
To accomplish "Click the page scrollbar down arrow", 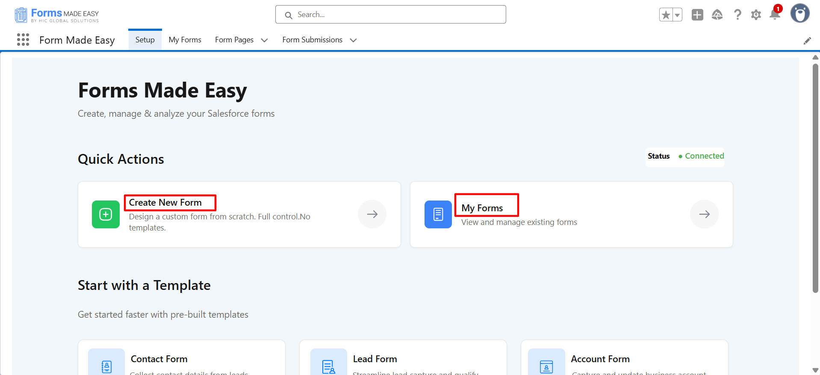I will coord(815,370).
